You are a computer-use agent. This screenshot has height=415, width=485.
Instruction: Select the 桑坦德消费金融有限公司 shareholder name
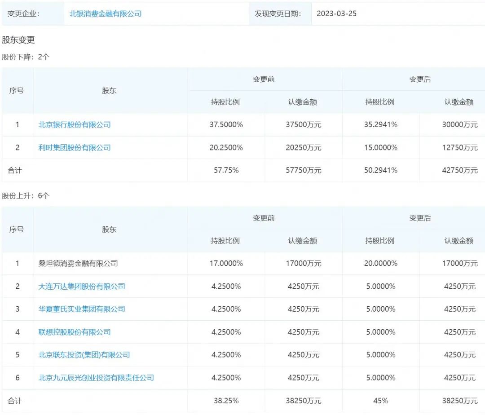(78, 264)
